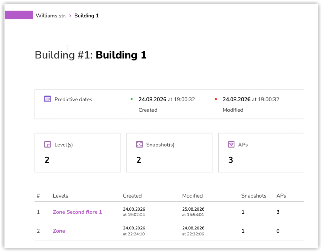
Task: Select the Building 1 breadcrumb item
Action: click(x=86, y=16)
